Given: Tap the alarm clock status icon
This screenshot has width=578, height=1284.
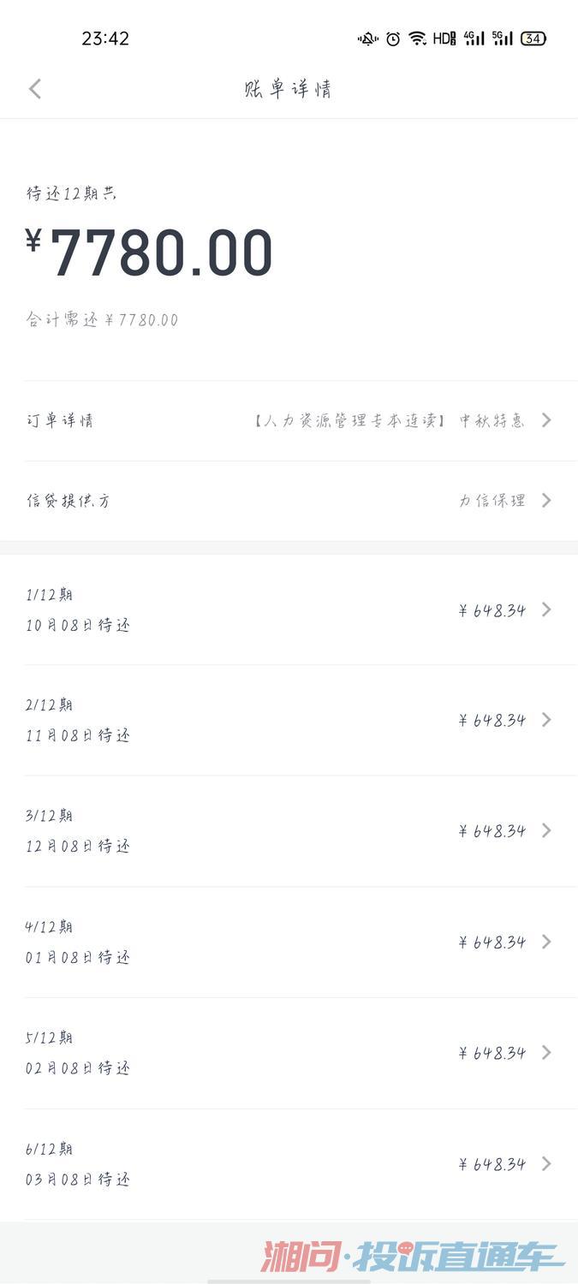Looking at the screenshot, I should pos(393,39).
